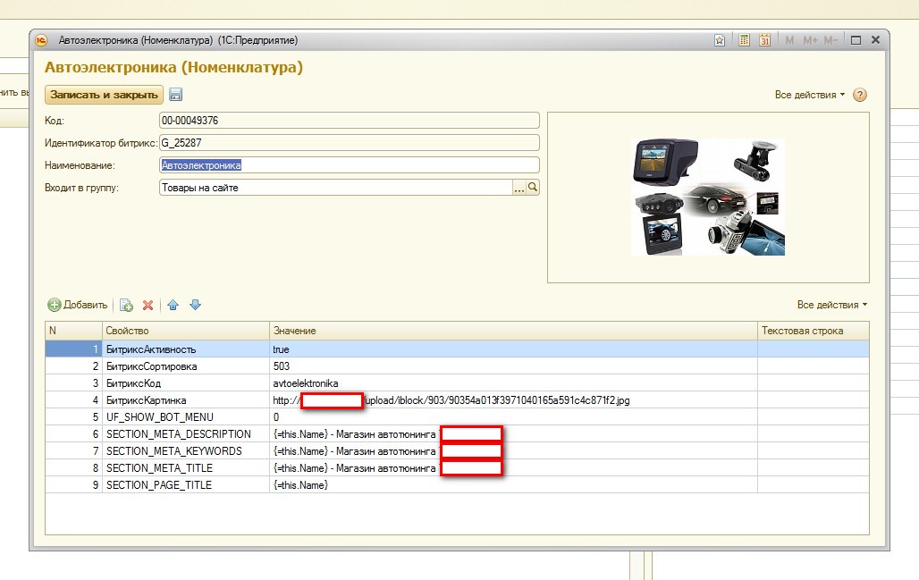Click the favorites star icon in title bar
Image resolution: width=919 pixels, height=580 pixels.
point(720,40)
